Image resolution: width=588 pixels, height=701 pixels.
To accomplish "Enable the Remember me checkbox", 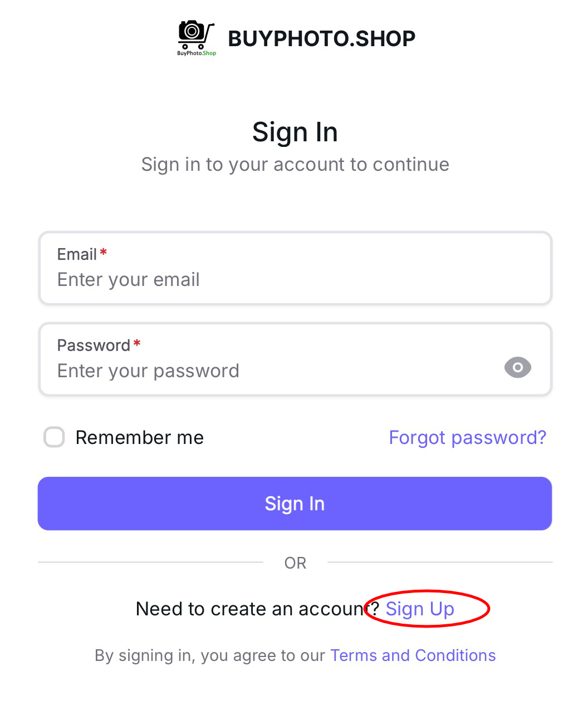I will (x=55, y=437).
